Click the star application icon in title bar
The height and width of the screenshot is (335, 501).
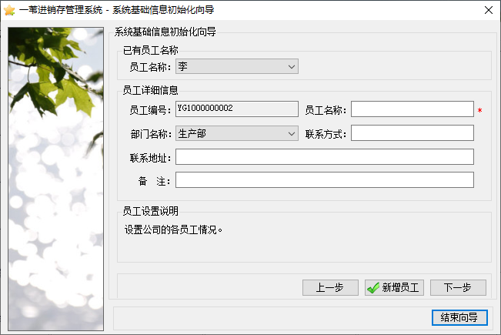9,10
